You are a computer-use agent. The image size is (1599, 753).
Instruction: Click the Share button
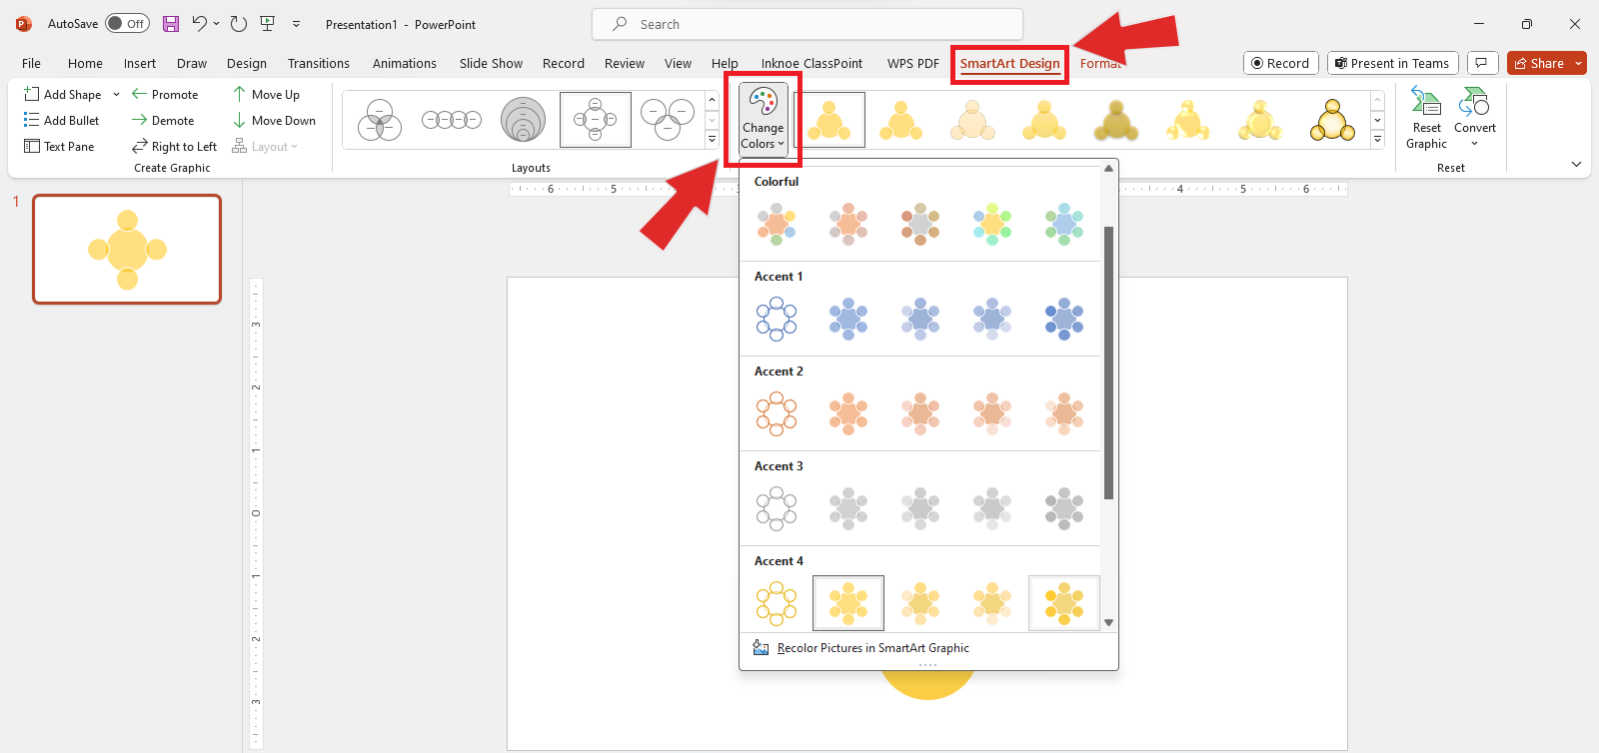(1539, 63)
